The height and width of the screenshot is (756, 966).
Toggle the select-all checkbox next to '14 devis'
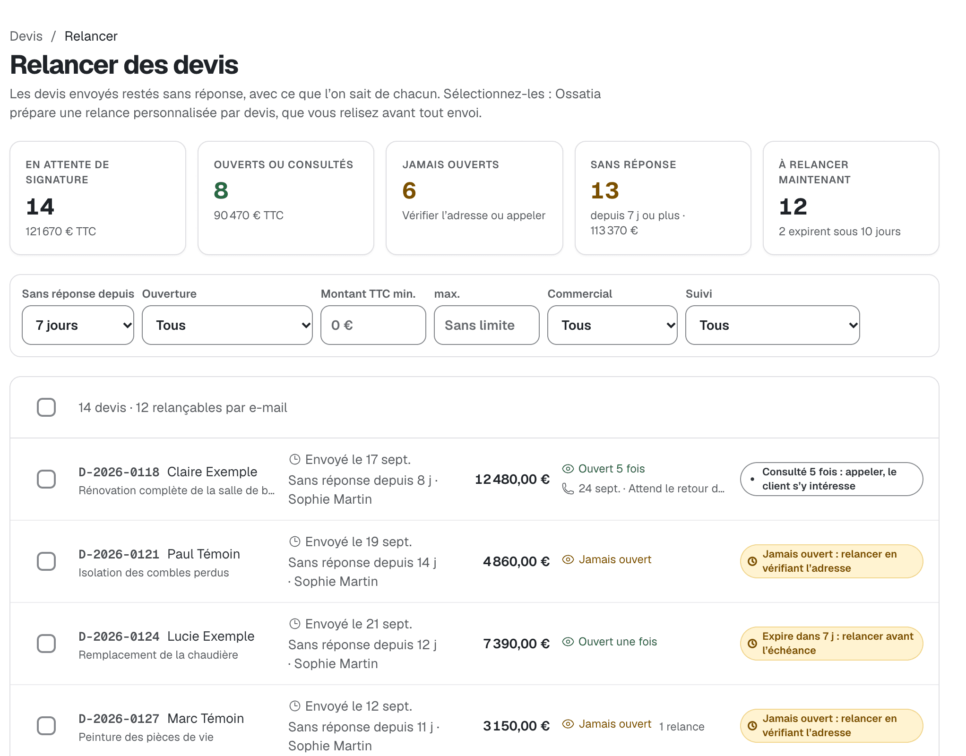pyautogui.click(x=46, y=407)
